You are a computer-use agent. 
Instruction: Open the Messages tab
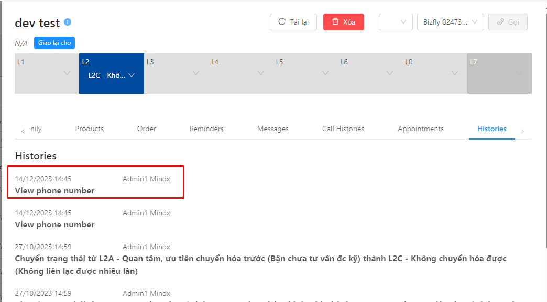click(273, 129)
